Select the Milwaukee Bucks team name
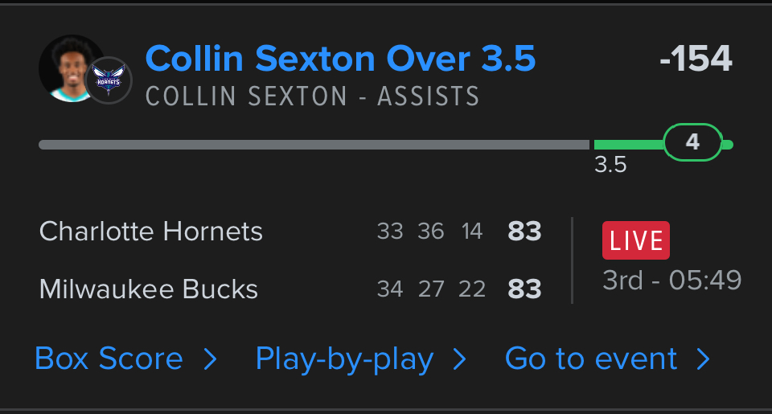Viewport: 772px width, 414px height. (149, 289)
